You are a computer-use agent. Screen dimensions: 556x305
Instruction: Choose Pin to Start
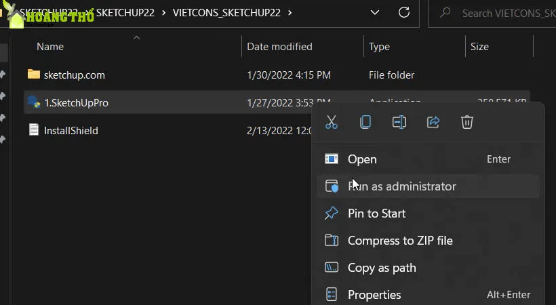(x=428, y=213)
